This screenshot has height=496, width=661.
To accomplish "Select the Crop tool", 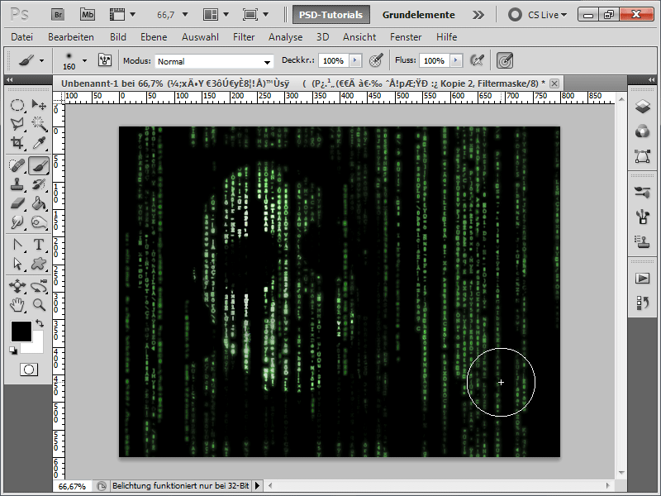I will click(17, 143).
